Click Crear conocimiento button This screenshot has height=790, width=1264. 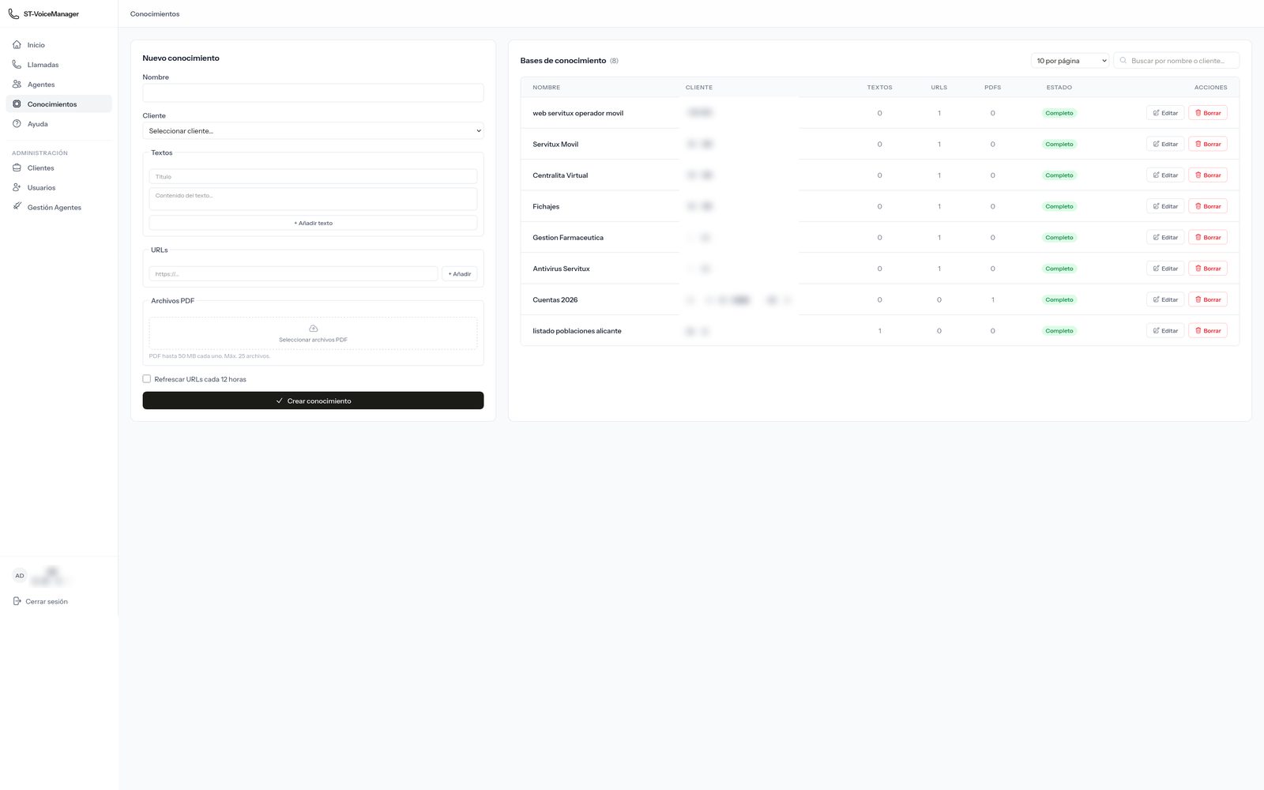click(x=313, y=401)
